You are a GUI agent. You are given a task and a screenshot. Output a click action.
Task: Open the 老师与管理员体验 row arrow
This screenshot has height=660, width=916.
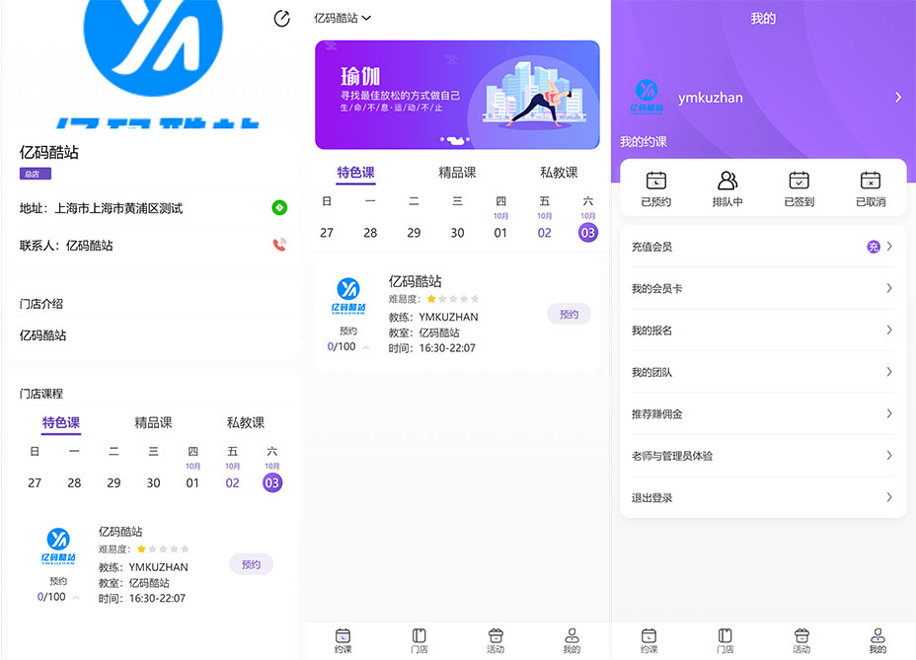coord(889,455)
